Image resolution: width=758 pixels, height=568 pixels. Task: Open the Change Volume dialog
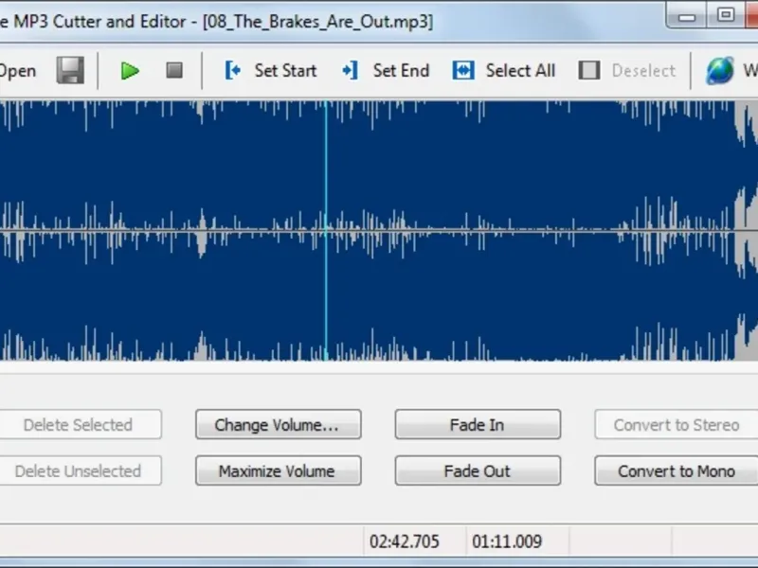point(278,424)
